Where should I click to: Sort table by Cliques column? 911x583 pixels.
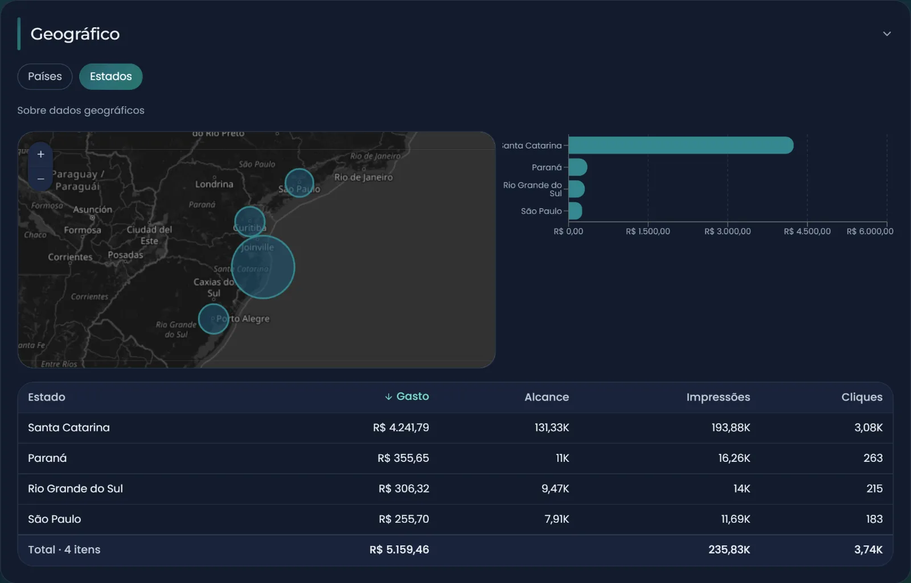(862, 397)
